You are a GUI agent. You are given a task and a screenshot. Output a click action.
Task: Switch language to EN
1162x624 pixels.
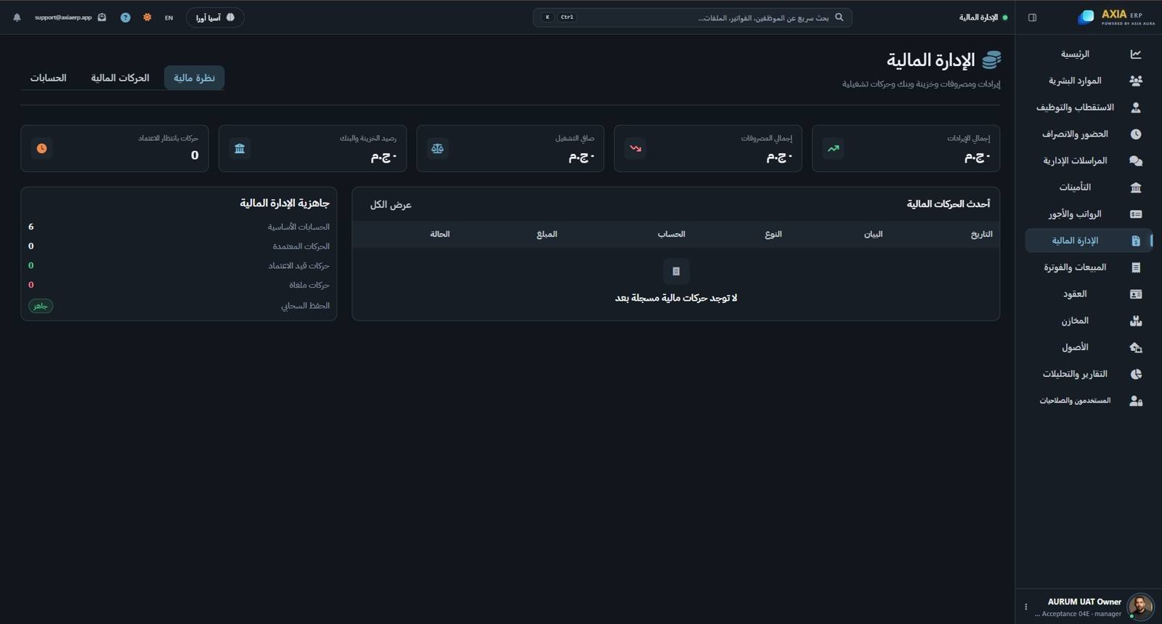pos(169,17)
